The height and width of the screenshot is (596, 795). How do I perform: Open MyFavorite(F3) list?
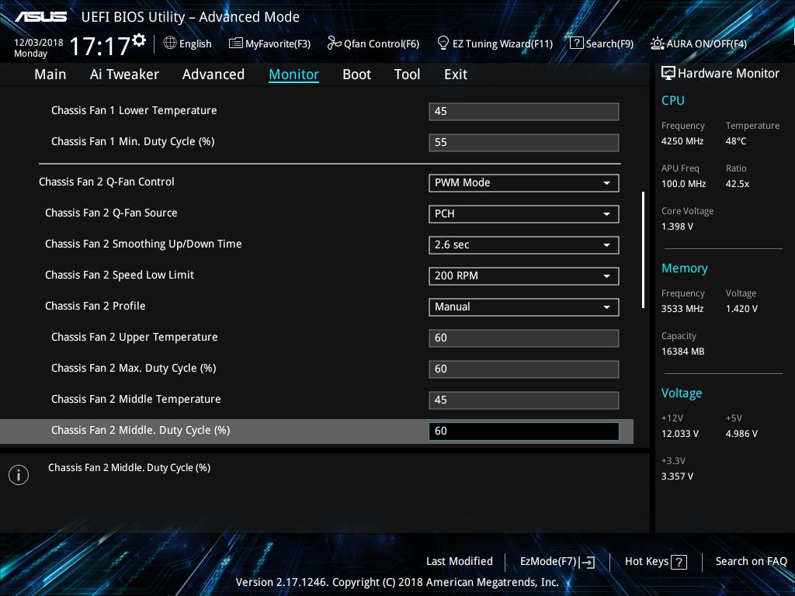269,43
